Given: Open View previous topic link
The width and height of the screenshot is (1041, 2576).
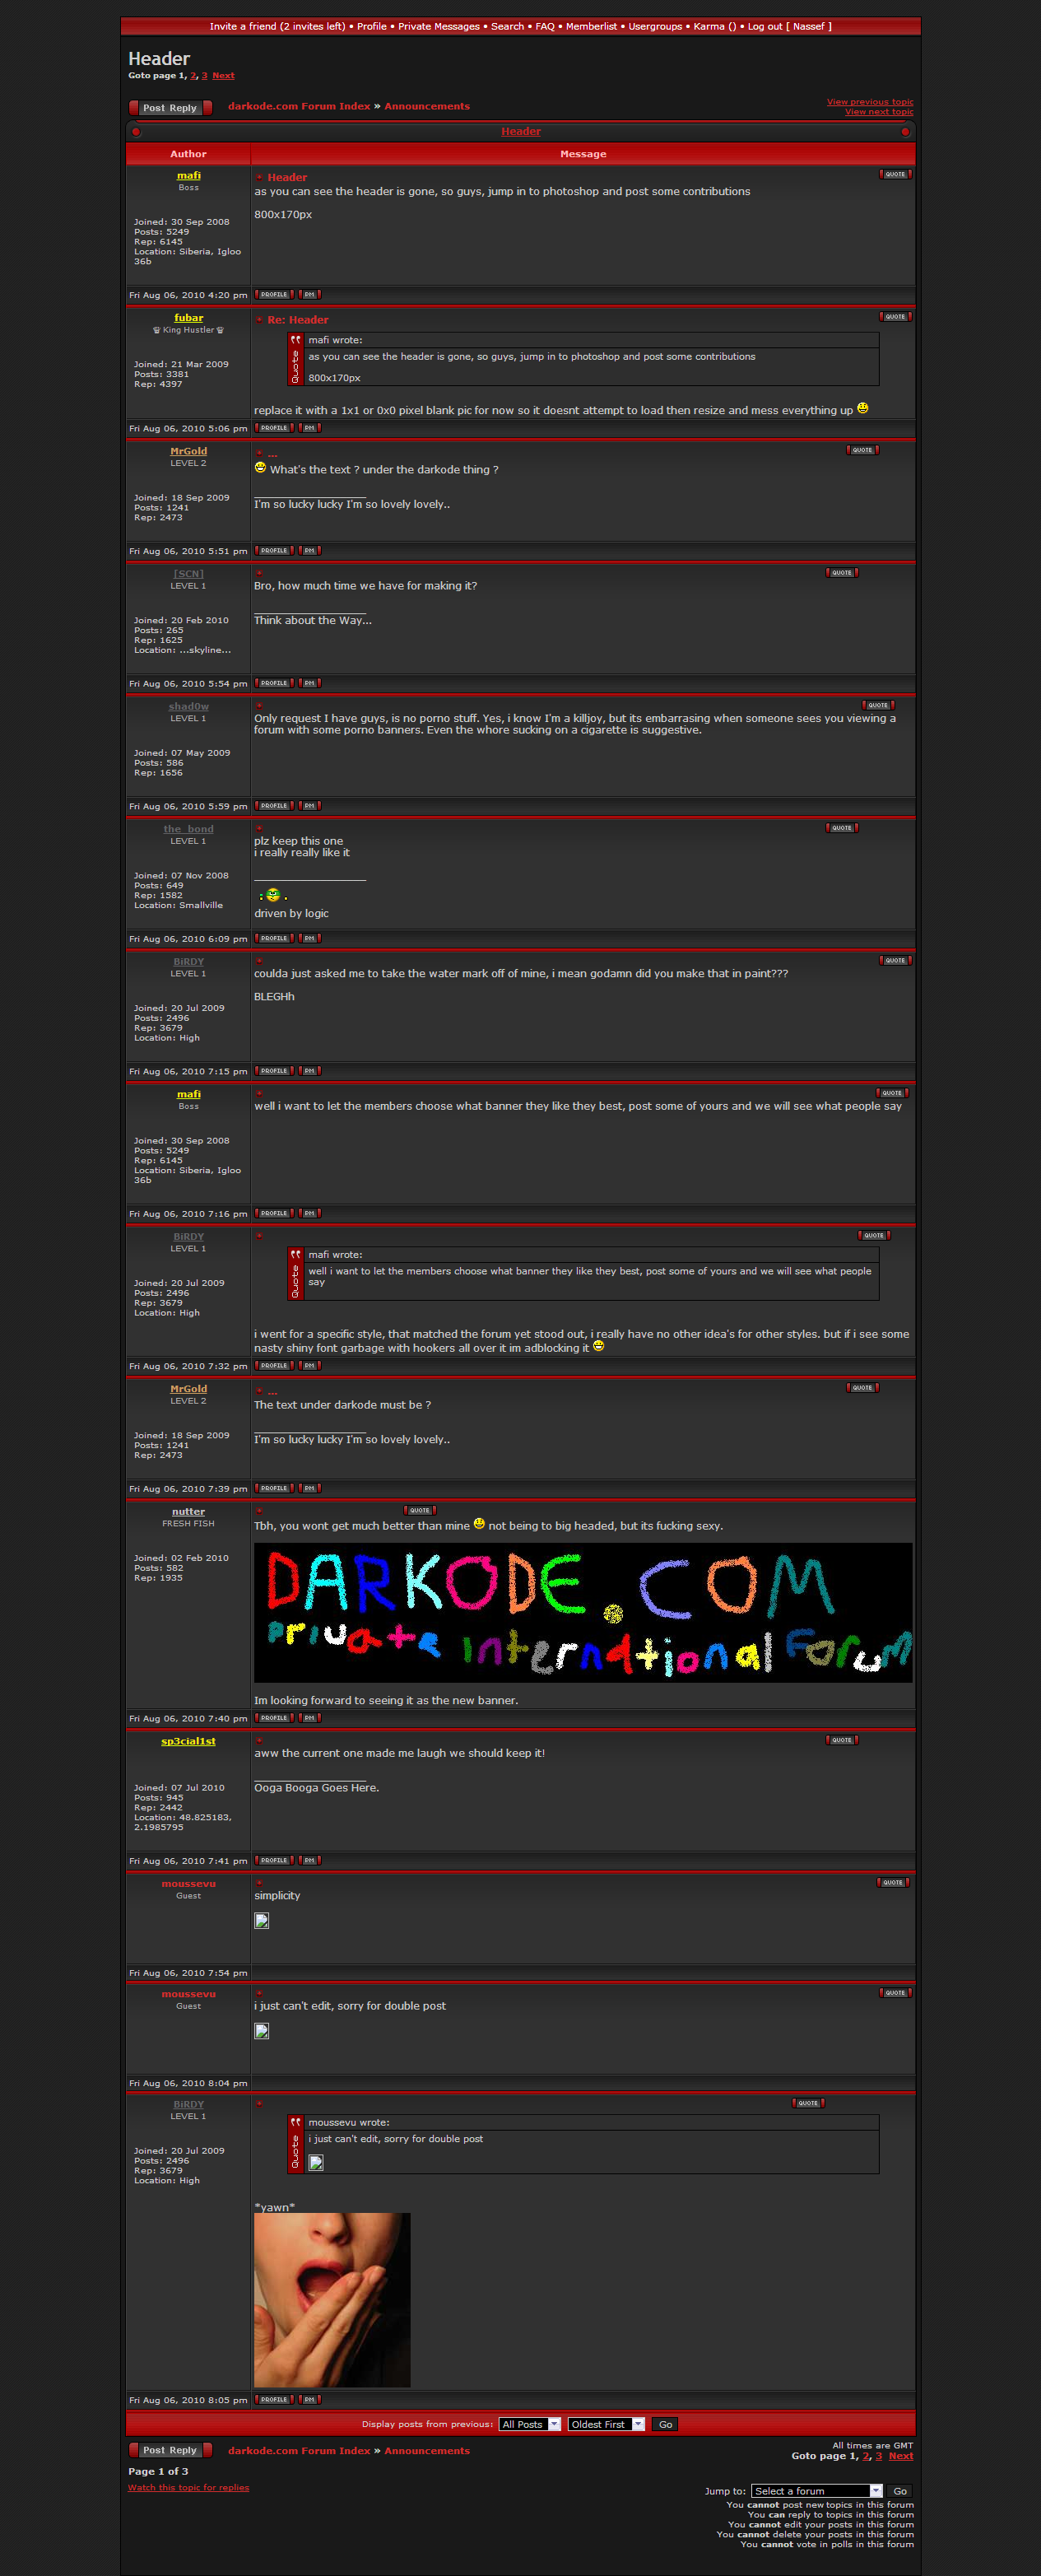Looking at the screenshot, I should (869, 102).
